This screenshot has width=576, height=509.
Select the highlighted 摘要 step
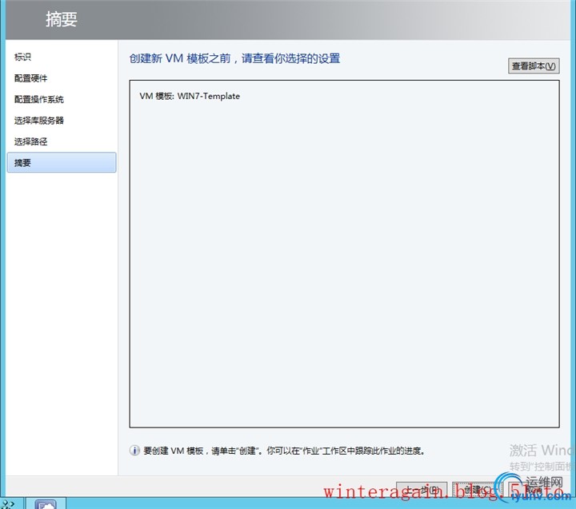pos(62,162)
